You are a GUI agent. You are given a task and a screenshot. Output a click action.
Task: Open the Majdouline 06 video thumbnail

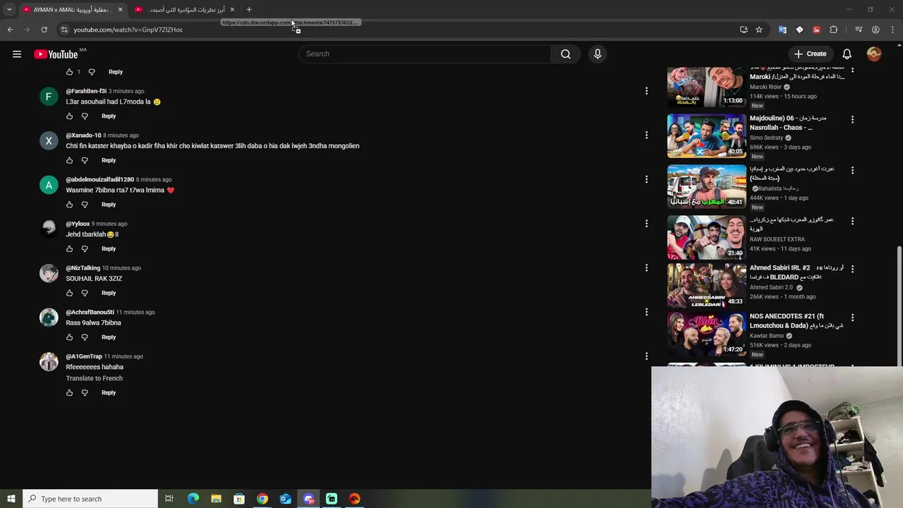pos(706,135)
